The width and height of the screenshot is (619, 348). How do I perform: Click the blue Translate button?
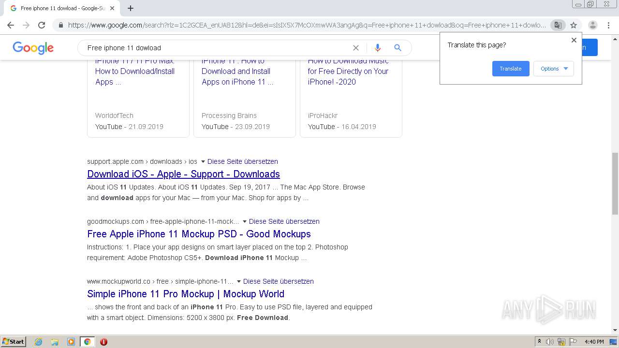point(511,69)
